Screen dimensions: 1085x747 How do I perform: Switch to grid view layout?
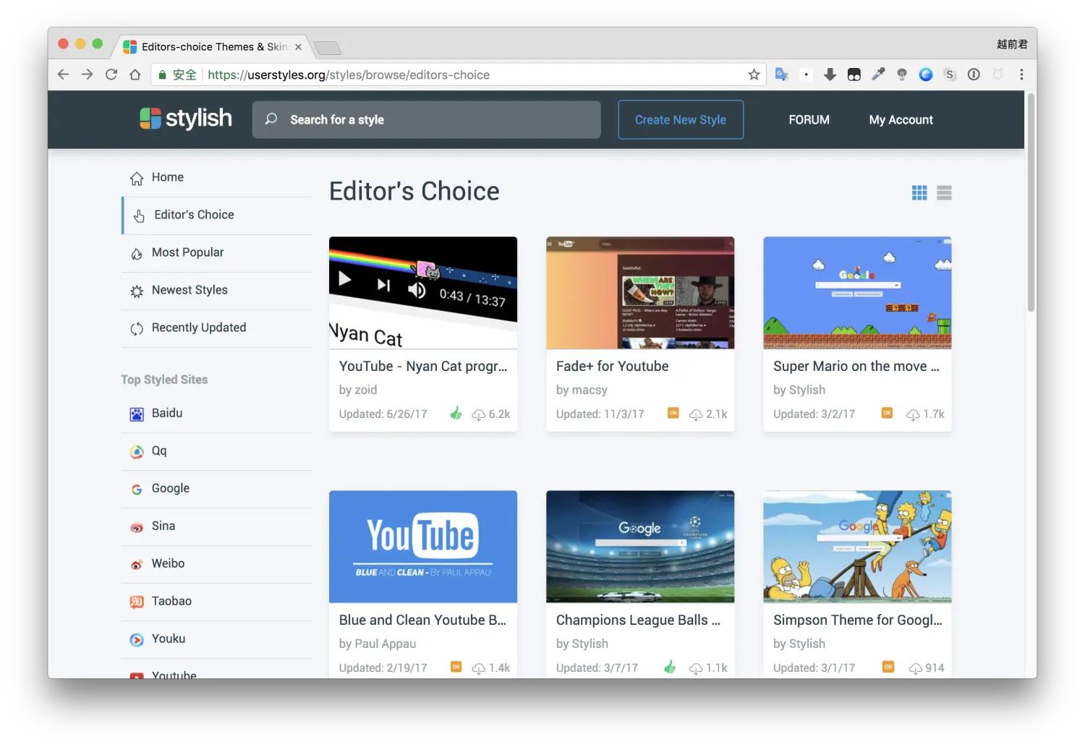pos(919,192)
